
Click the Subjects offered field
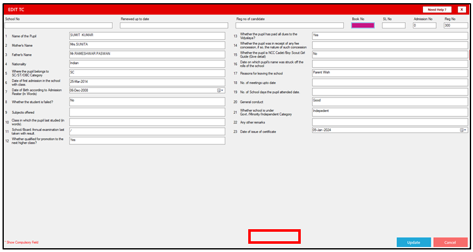(x=147, y=112)
